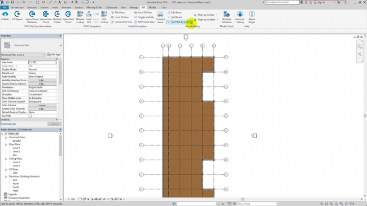Viewport: 367px width, 206px height.
Task: Switch to the Architecture ribbon tab
Action: point(18,7)
